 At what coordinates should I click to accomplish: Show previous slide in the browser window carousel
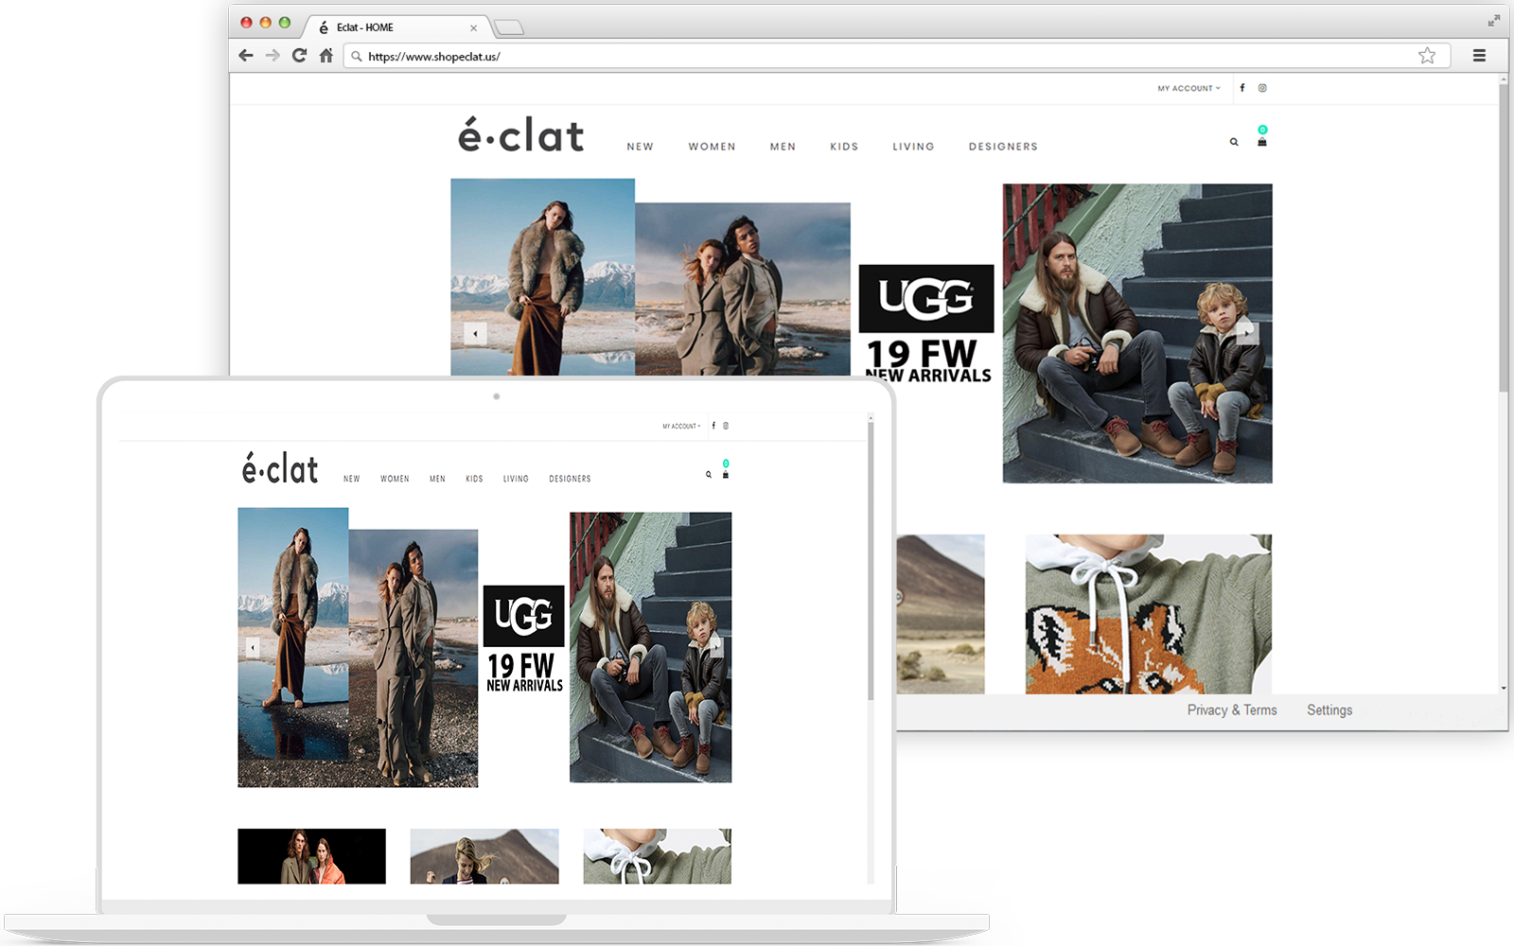coord(475,333)
